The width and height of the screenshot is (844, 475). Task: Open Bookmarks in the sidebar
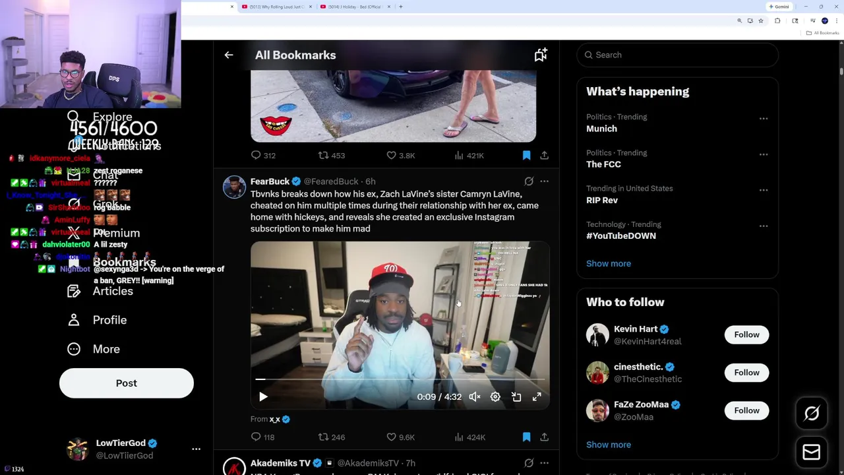point(124,262)
